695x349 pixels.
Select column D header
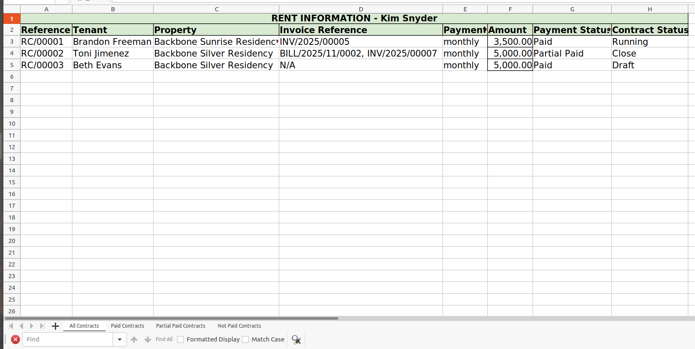[x=361, y=9]
